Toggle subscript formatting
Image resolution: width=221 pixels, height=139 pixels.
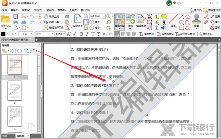tap(105, 34)
